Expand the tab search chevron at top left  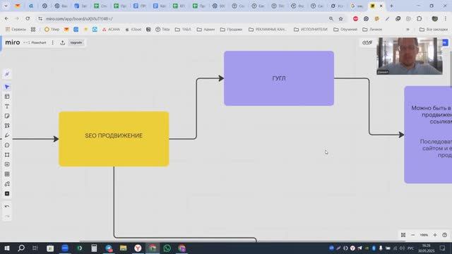[6, 6]
